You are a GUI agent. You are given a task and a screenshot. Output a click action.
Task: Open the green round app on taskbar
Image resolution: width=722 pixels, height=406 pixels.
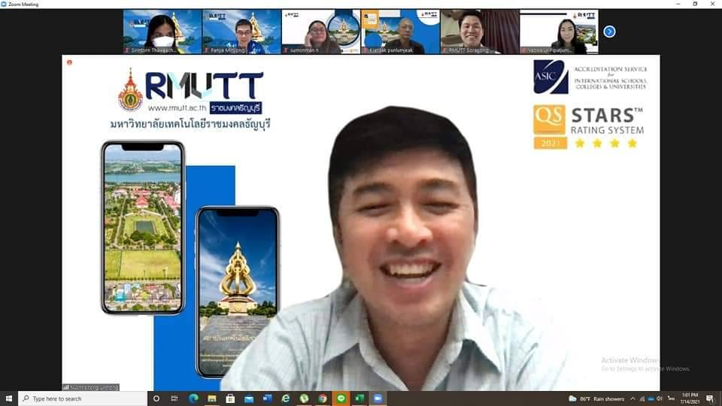(304, 398)
